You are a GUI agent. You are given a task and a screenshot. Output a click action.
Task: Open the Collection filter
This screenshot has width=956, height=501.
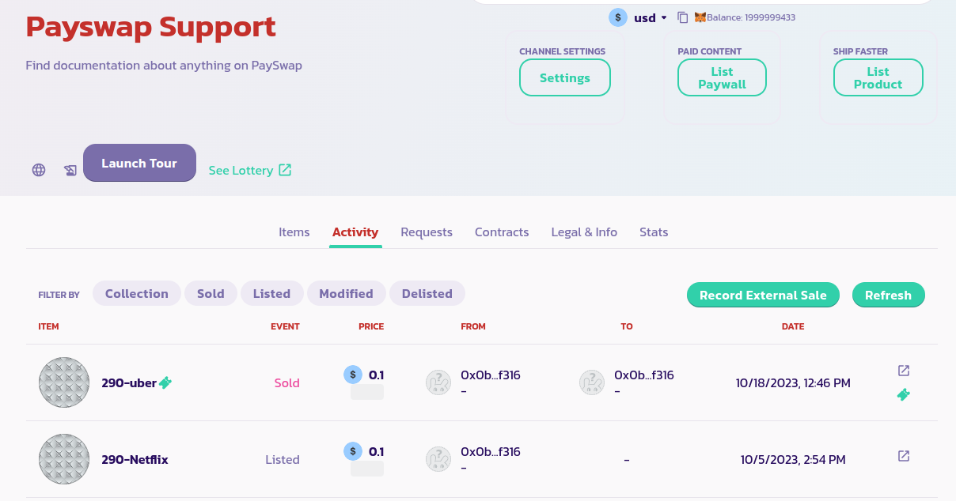137,293
